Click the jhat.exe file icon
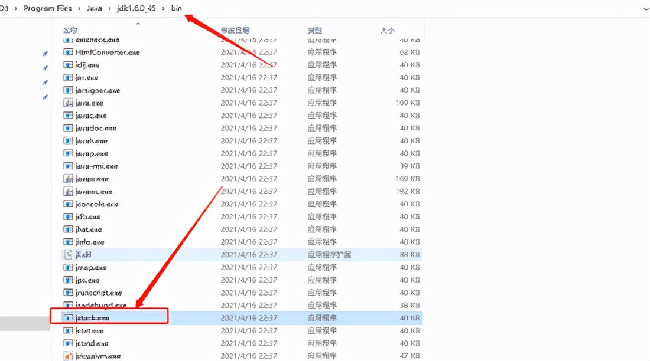The image size is (650, 361). (x=68, y=229)
